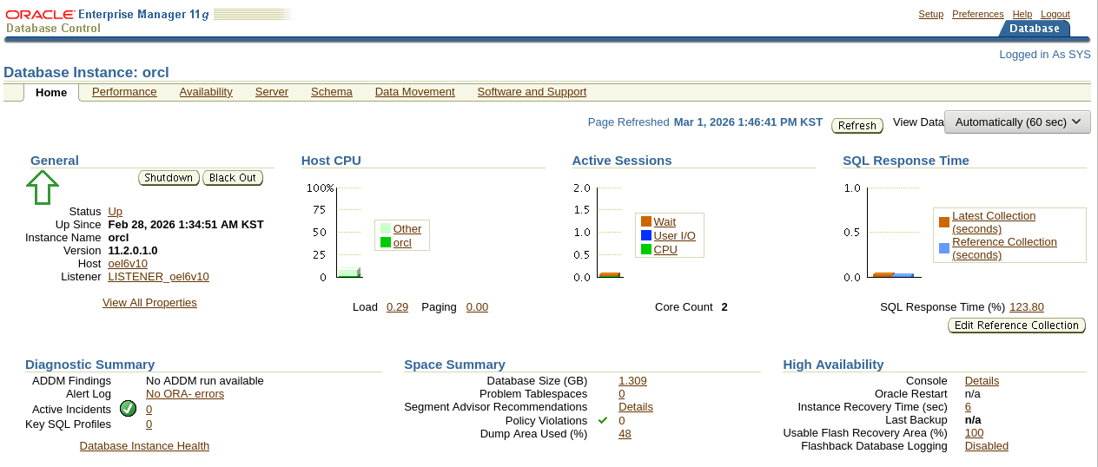Click the Shutdown button
The width and height of the screenshot is (1098, 467).
(169, 178)
